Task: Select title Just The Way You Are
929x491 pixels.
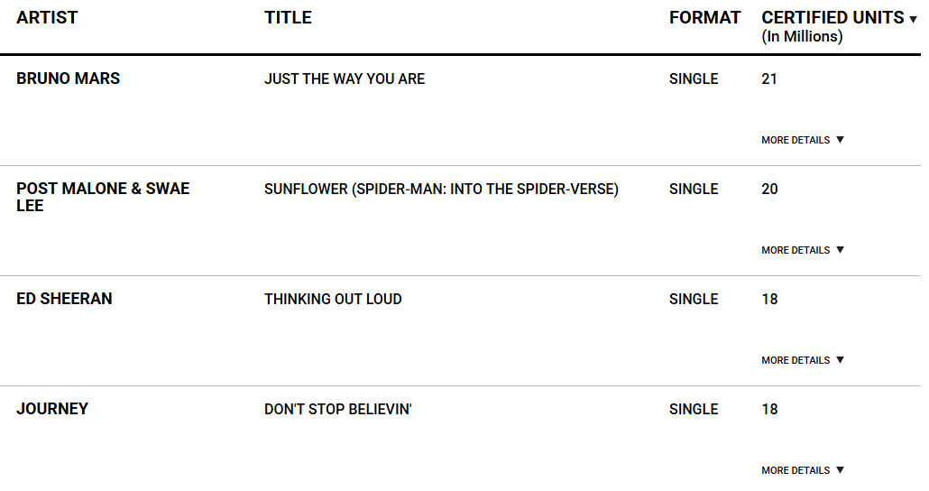Action: [x=345, y=79]
